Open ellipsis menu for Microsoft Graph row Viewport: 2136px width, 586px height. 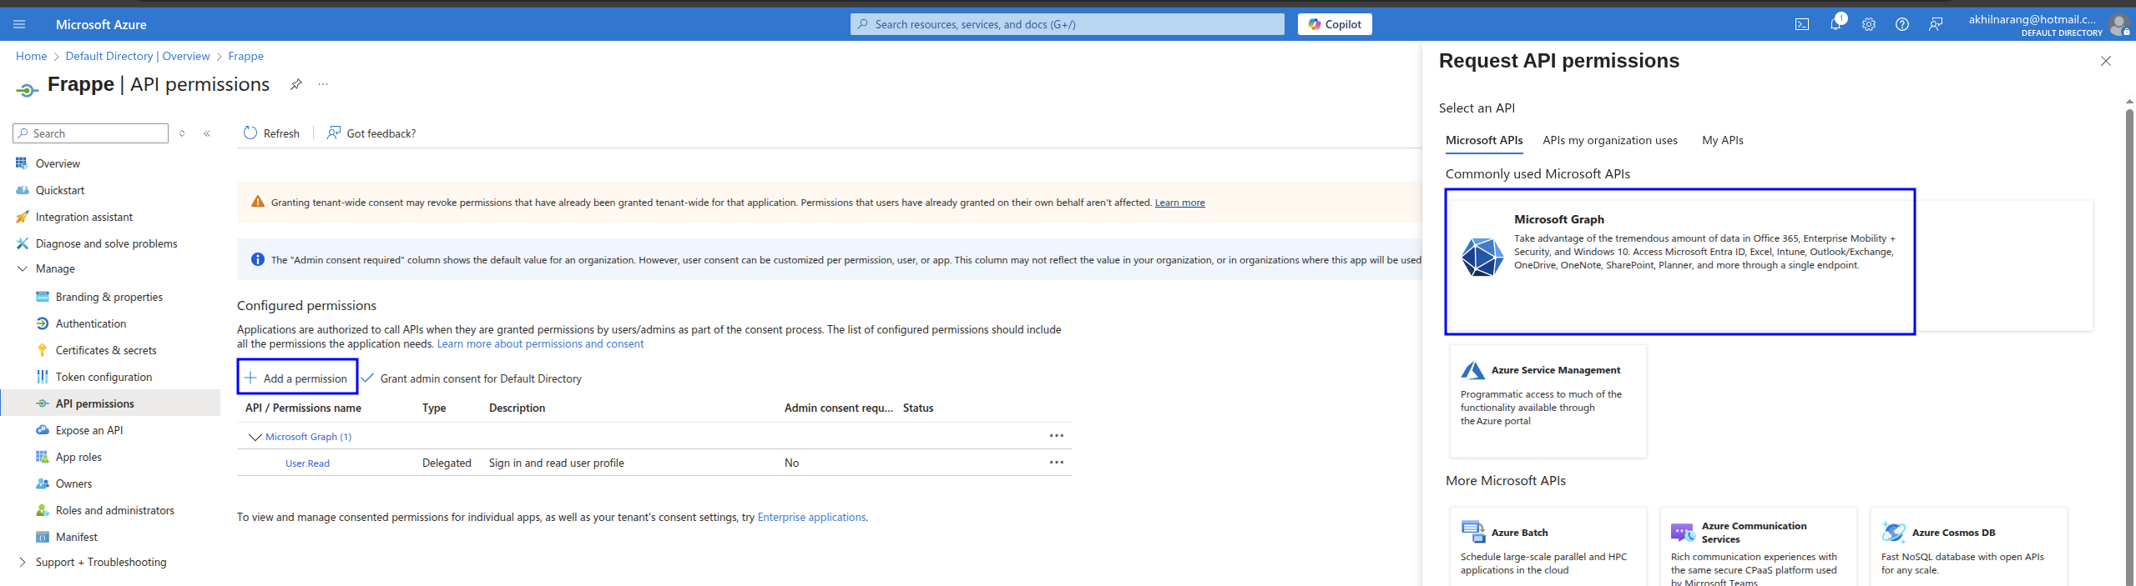coord(1057,436)
